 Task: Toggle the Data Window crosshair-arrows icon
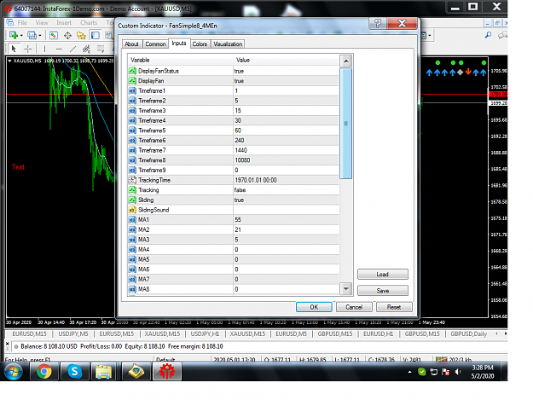coord(67,35)
